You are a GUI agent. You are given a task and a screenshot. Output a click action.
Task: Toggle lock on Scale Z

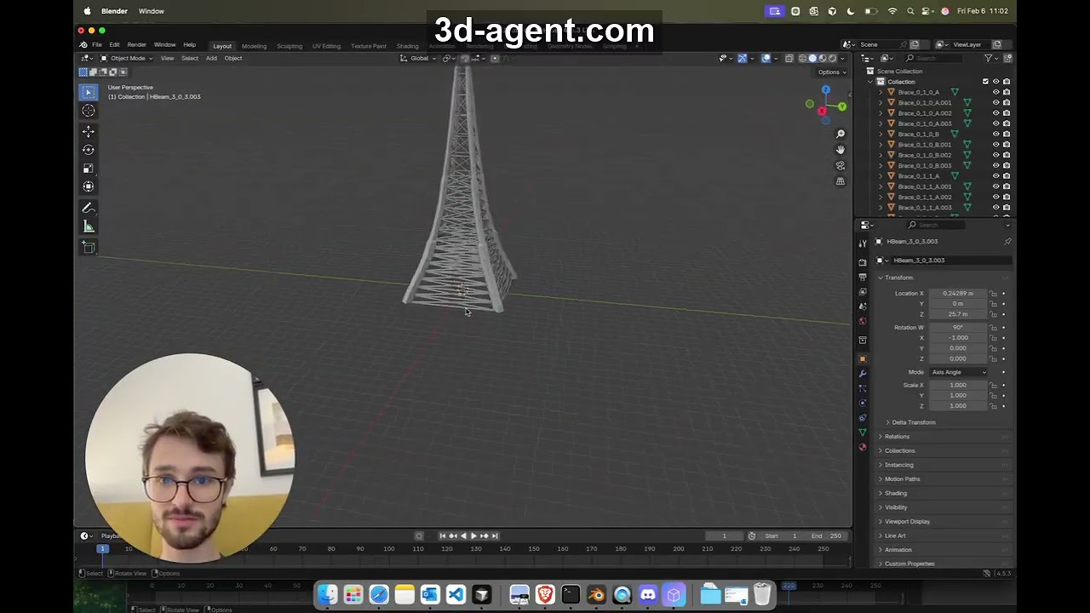click(x=993, y=406)
